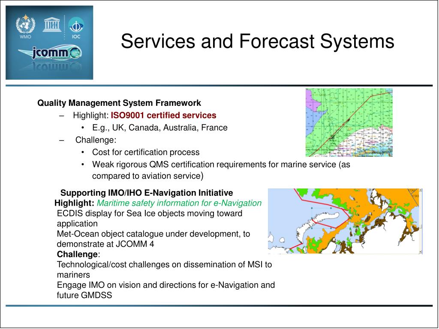The width and height of the screenshot is (439, 329).
Task: Click the UNESCO temple logo
Action: point(52,24)
